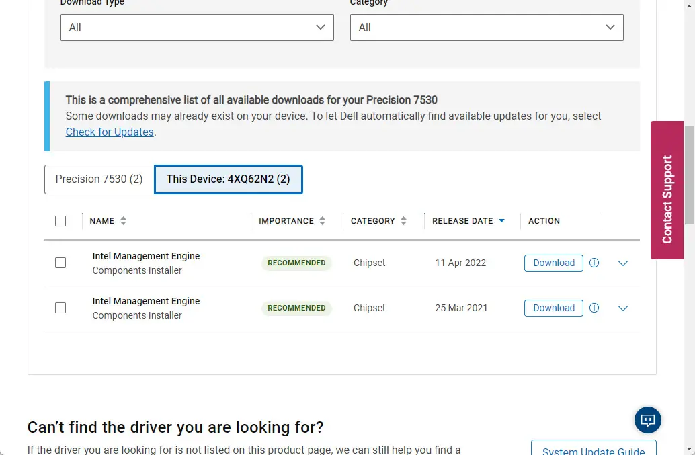Expand the chevron on the 2021 driver row
Viewport: 695px width, 455px height.
(622, 308)
